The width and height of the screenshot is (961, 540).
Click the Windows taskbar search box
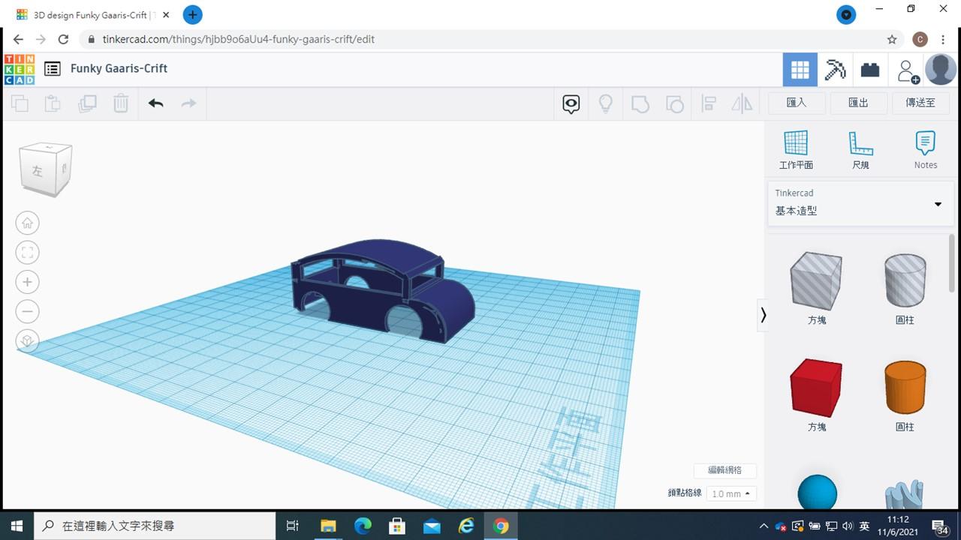(x=155, y=526)
